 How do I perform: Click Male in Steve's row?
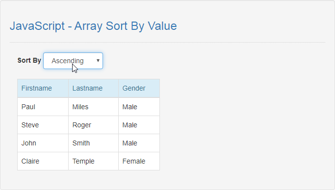pos(139,125)
